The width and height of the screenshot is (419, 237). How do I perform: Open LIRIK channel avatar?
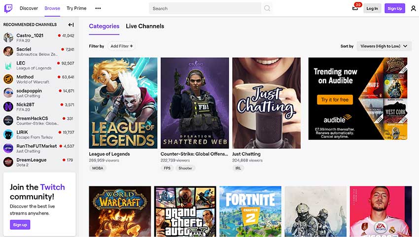(x=8, y=135)
